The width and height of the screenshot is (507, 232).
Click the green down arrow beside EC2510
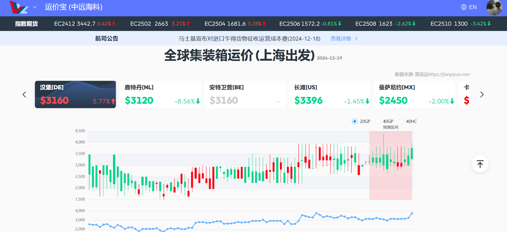(x=489, y=24)
